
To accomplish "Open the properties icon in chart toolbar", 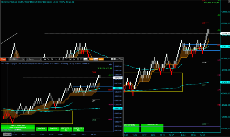I will [78, 59].
